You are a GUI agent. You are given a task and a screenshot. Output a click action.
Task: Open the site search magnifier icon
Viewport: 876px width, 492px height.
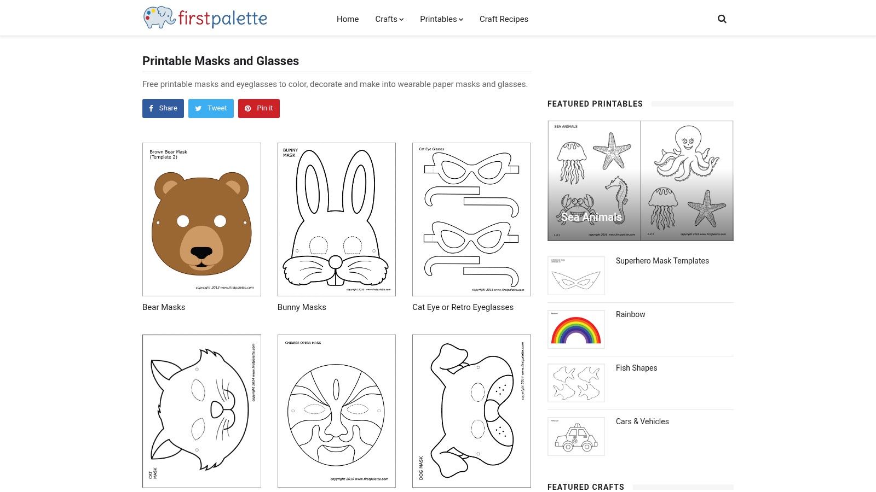coord(722,18)
